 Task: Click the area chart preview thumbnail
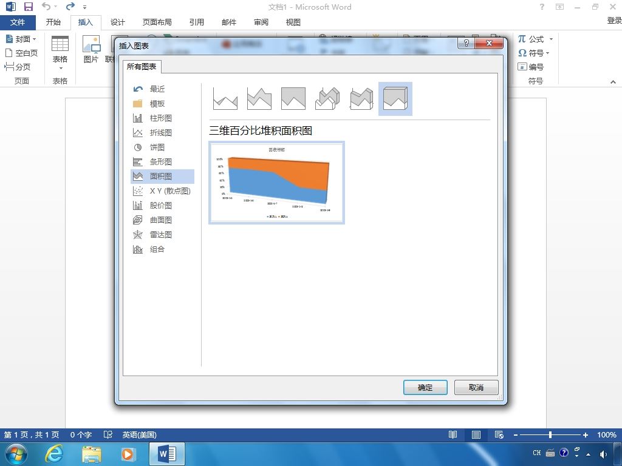click(x=276, y=183)
